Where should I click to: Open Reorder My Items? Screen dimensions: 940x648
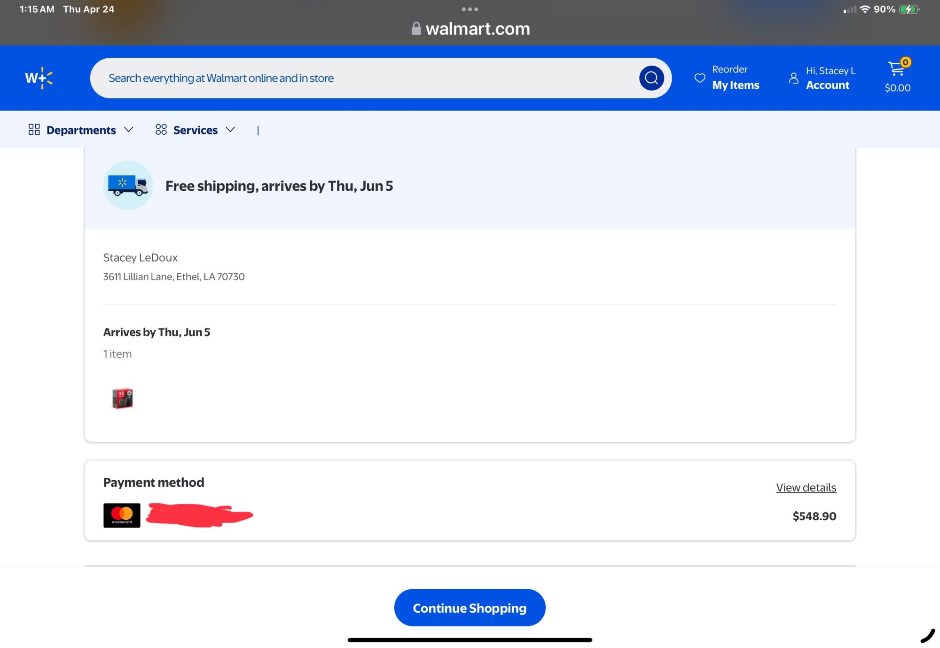point(735,78)
